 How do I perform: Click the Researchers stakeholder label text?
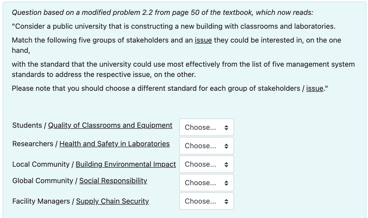[33, 144]
